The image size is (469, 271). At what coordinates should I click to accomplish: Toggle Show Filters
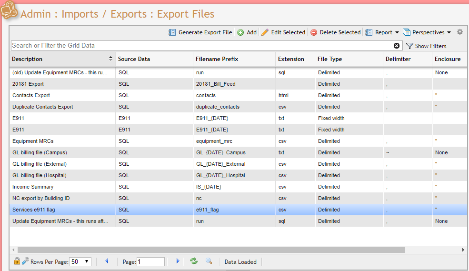click(x=426, y=46)
